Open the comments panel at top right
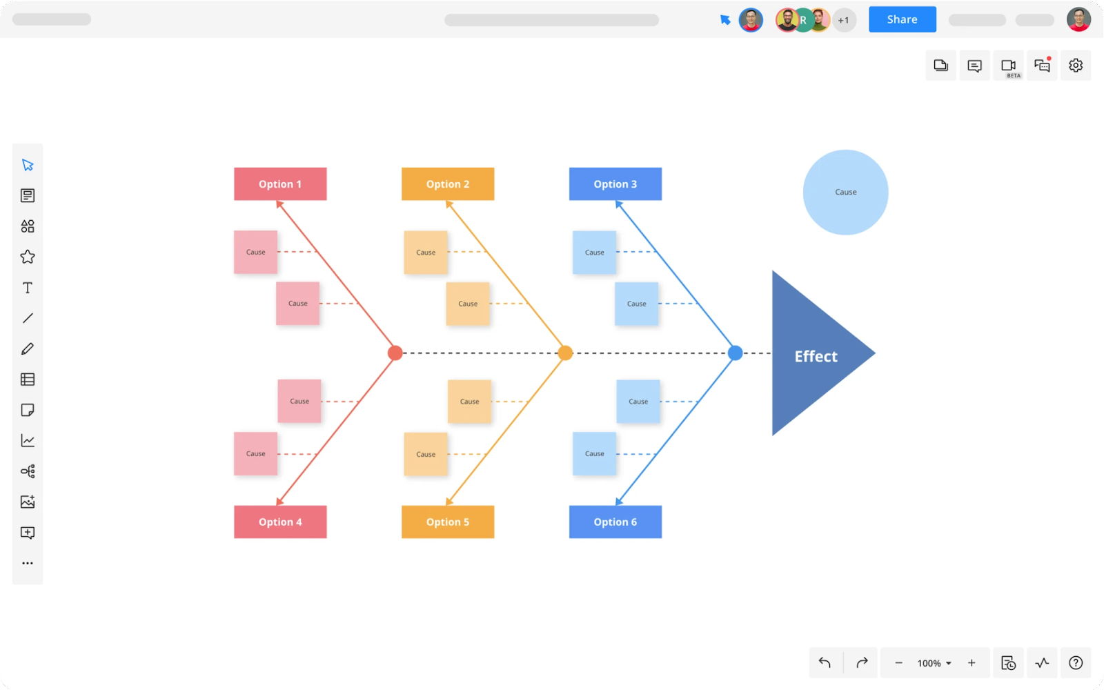This screenshot has height=690, width=1104. coord(975,66)
